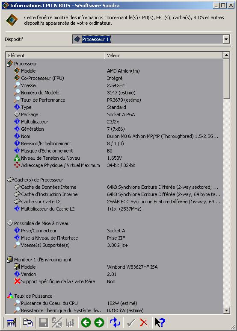Image resolution: width=237 pixels, height=331 pixels.
Task: Select Support Spécifique de la Carte Mère row
Action: tap(114, 281)
